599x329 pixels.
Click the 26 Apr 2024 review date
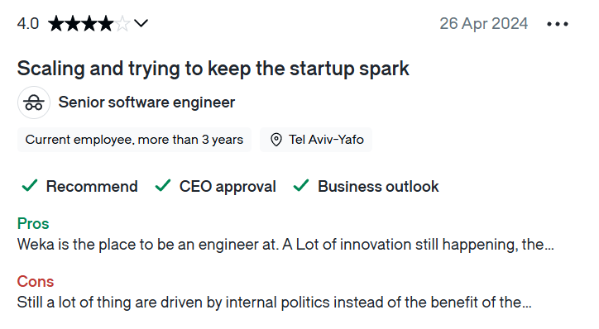click(484, 24)
